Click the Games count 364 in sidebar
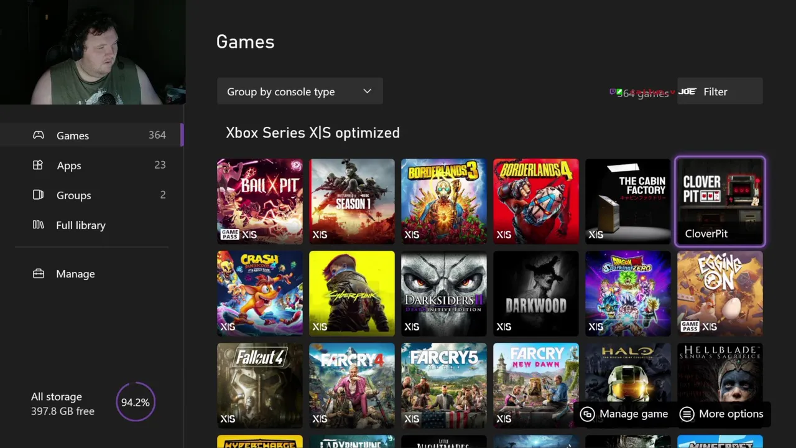The width and height of the screenshot is (796, 448). (x=157, y=135)
